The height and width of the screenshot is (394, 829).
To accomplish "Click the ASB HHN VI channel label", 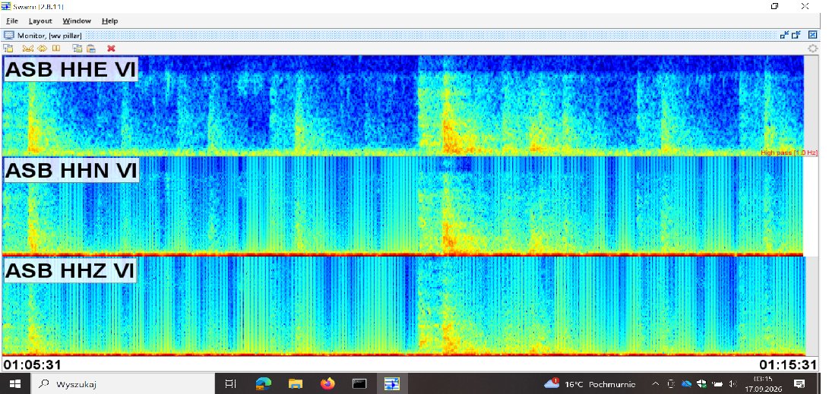I will point(71,170).
